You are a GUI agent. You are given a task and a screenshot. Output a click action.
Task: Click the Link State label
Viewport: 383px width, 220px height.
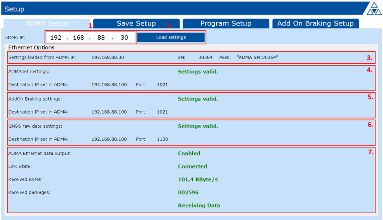tap(20, 166)
